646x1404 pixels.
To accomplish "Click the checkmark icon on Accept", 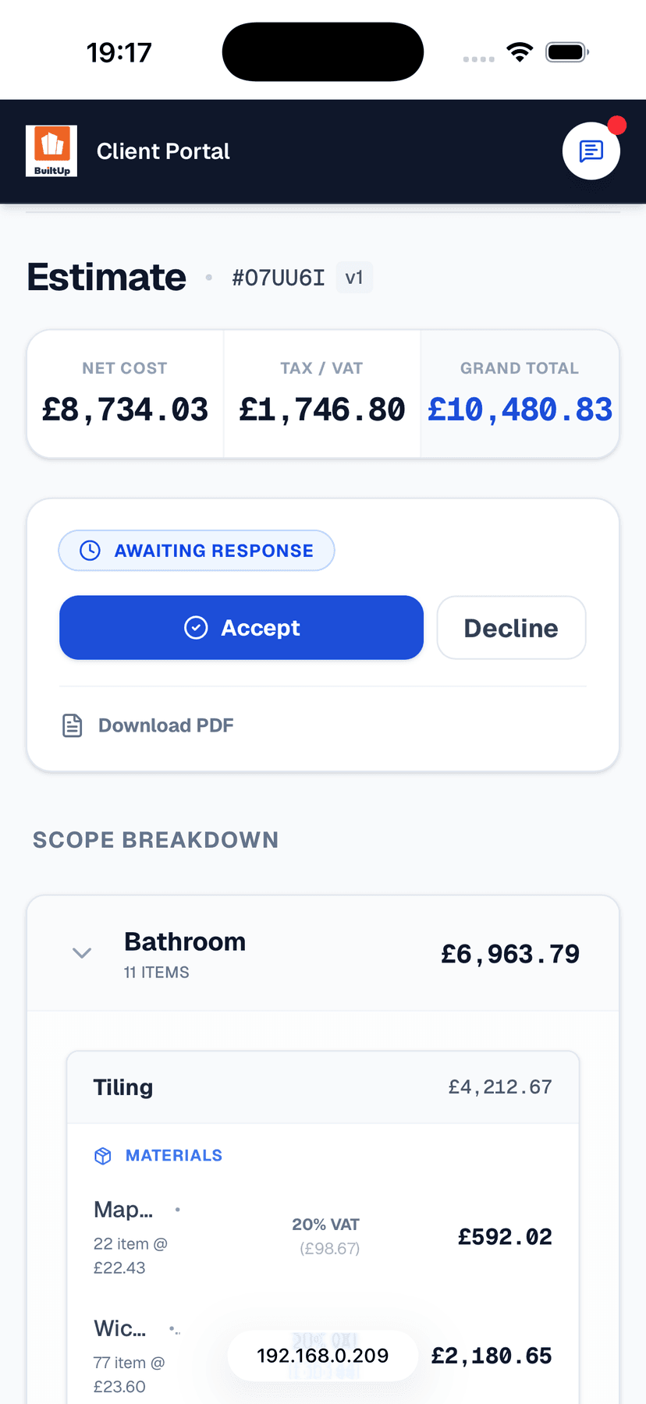I will tap(196, 628).
